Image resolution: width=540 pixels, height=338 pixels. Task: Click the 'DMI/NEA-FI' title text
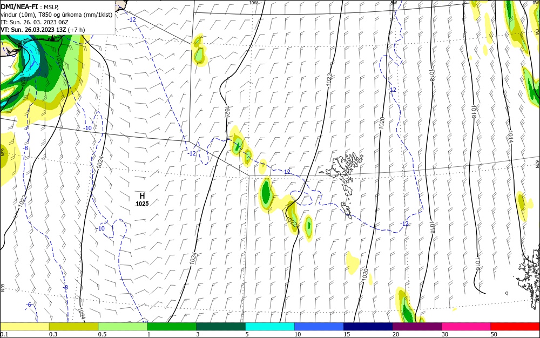click(19, 6)
